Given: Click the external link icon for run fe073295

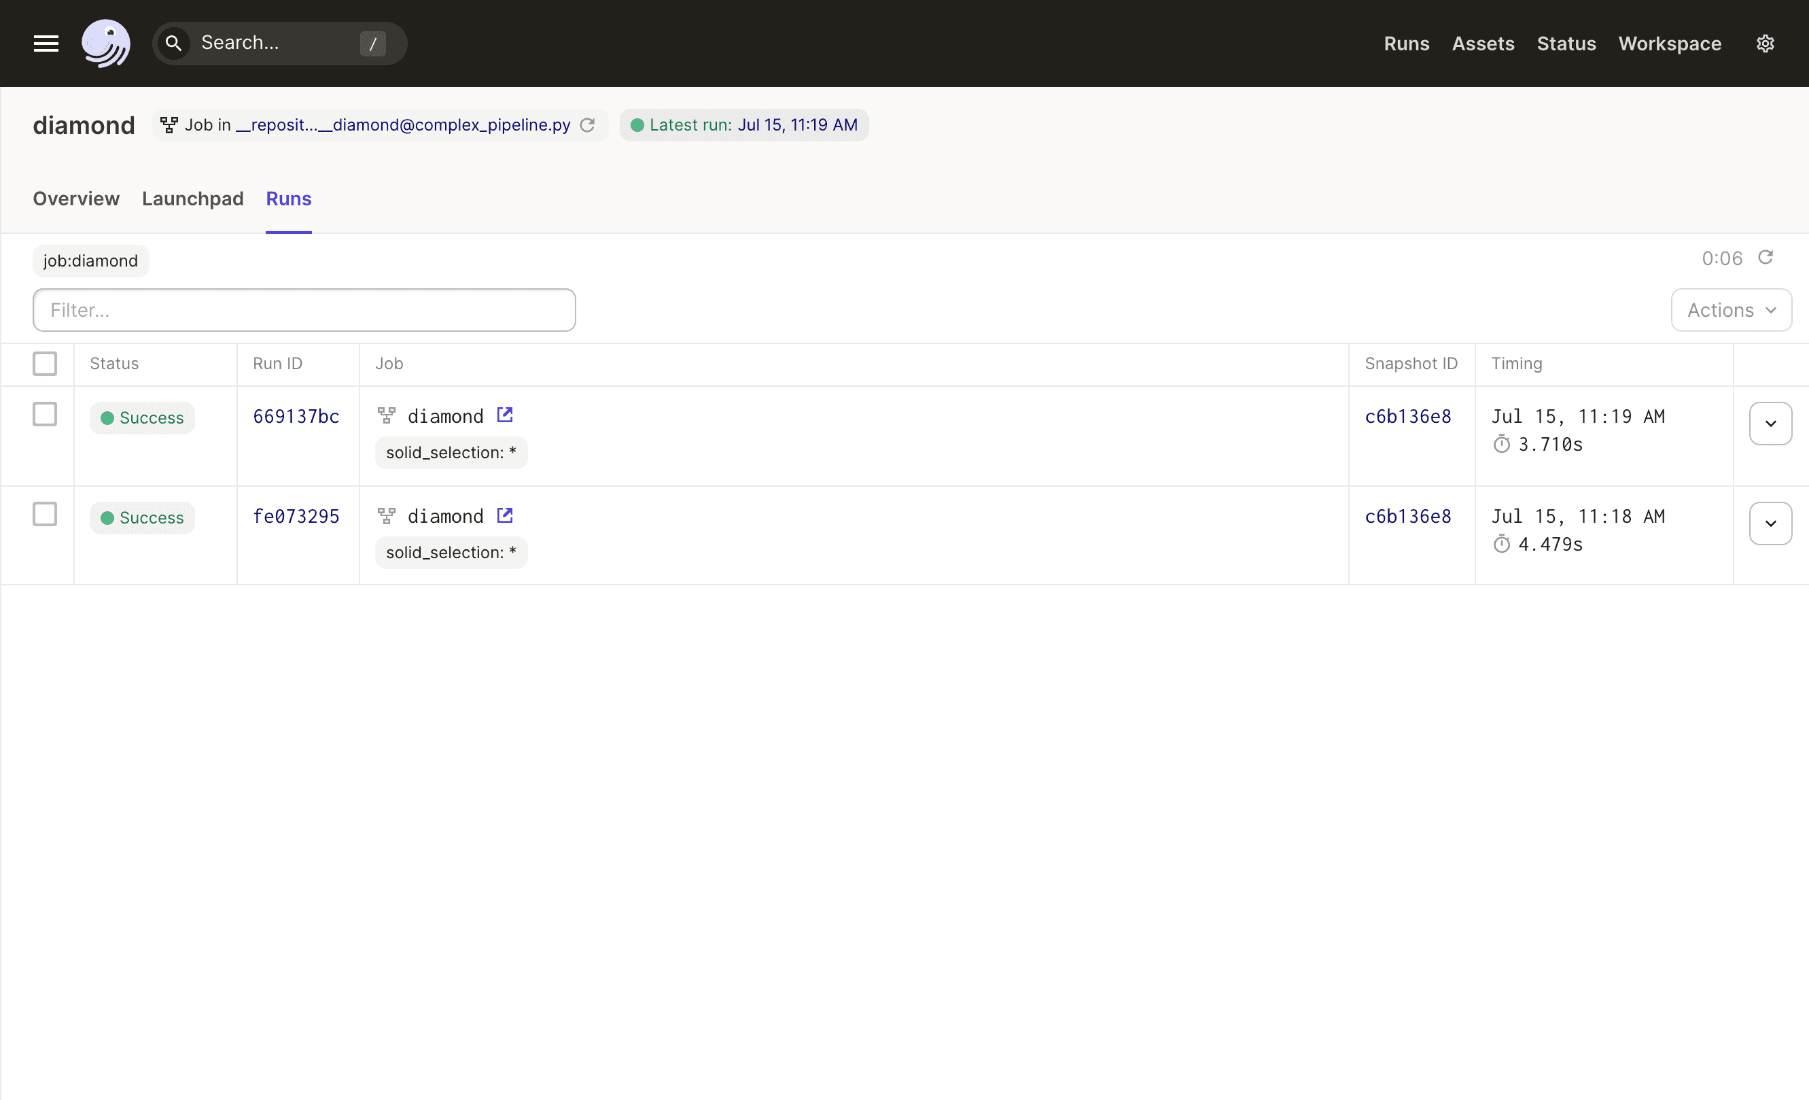Looking at the screenshot, I should tap(505, 516).
